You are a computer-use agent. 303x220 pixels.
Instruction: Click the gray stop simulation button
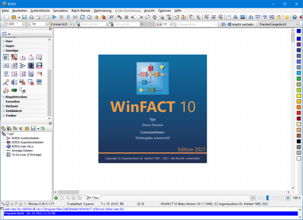[x=61, y=17]
